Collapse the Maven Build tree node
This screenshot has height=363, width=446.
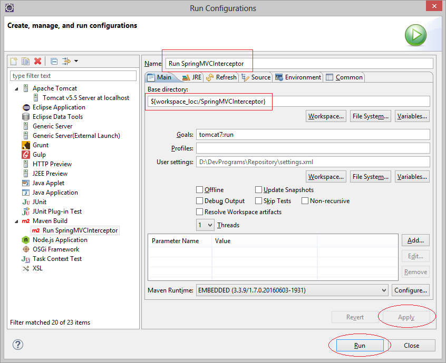click(16, 221)
